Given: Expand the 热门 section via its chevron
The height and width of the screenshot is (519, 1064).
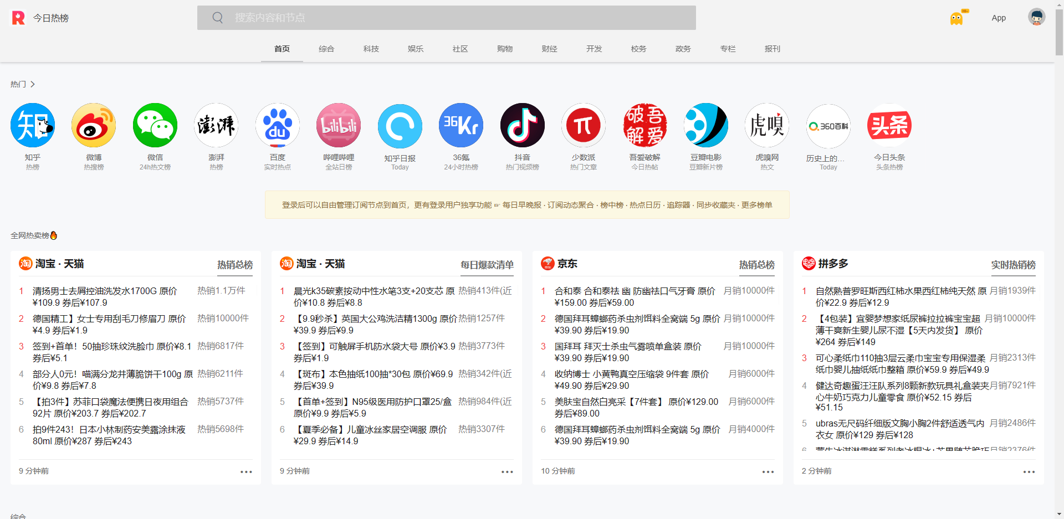Looking at the screenshot, I should (33, 84).
